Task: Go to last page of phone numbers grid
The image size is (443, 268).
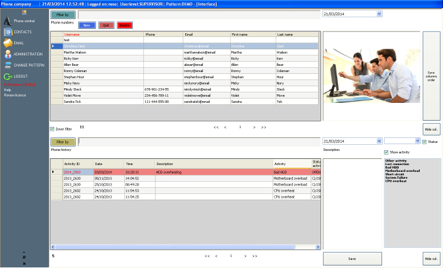Action: tap(263, 128)
